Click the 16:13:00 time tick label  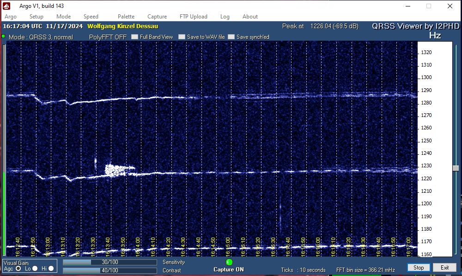coord(48,246)
